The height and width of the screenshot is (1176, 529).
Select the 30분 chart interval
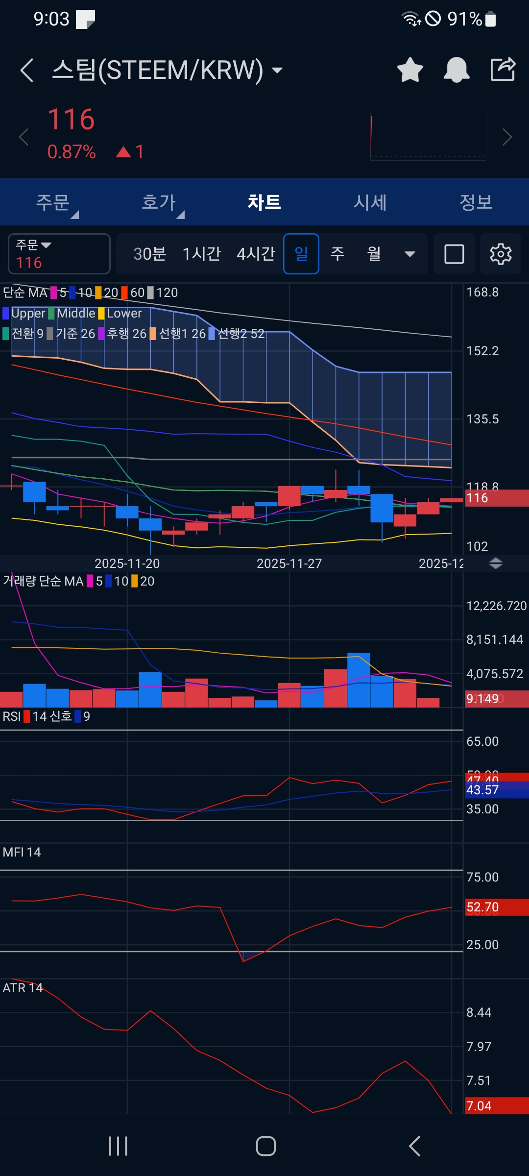150,254
